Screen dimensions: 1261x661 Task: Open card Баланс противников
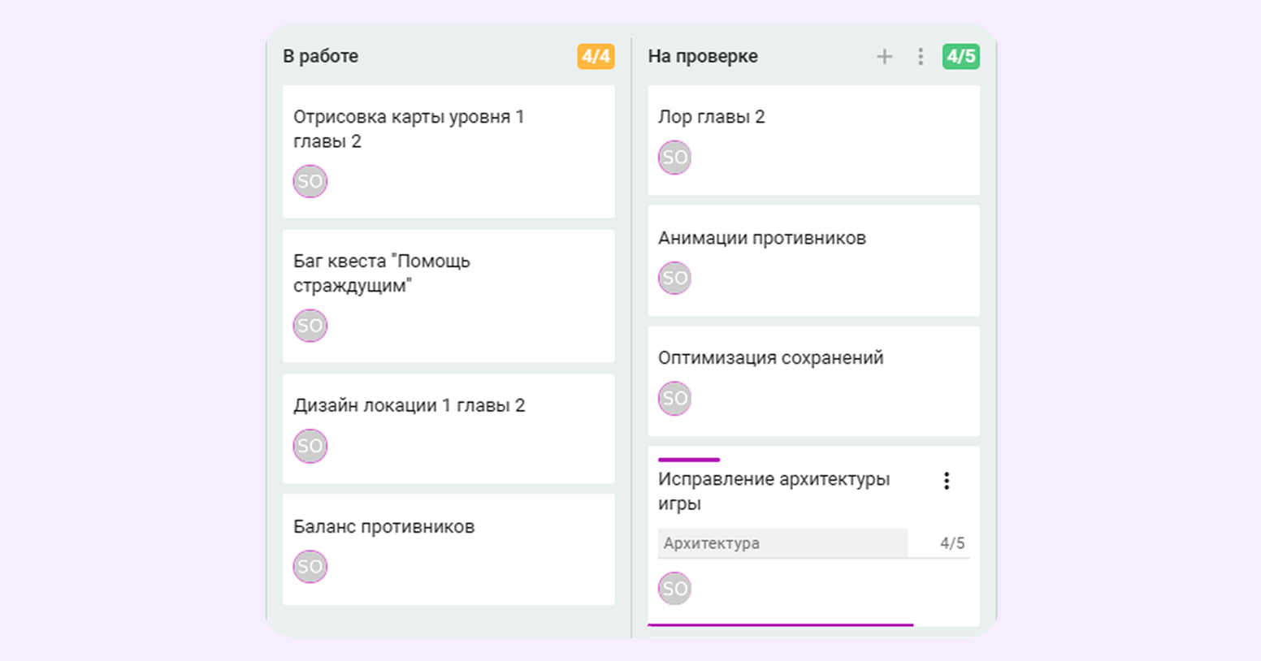coord(448,549)
